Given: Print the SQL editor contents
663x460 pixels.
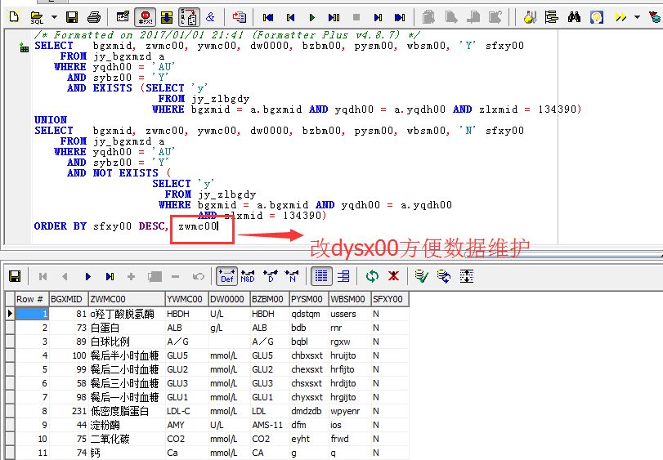Looking at the screenshot, I should click(x=94, y=17).
